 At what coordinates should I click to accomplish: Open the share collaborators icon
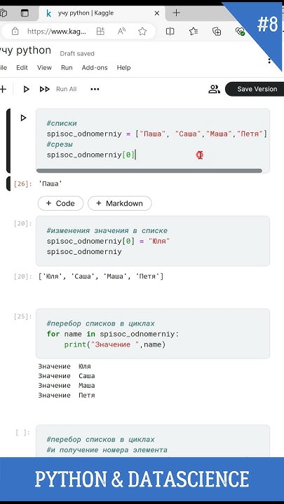(214, 89)
